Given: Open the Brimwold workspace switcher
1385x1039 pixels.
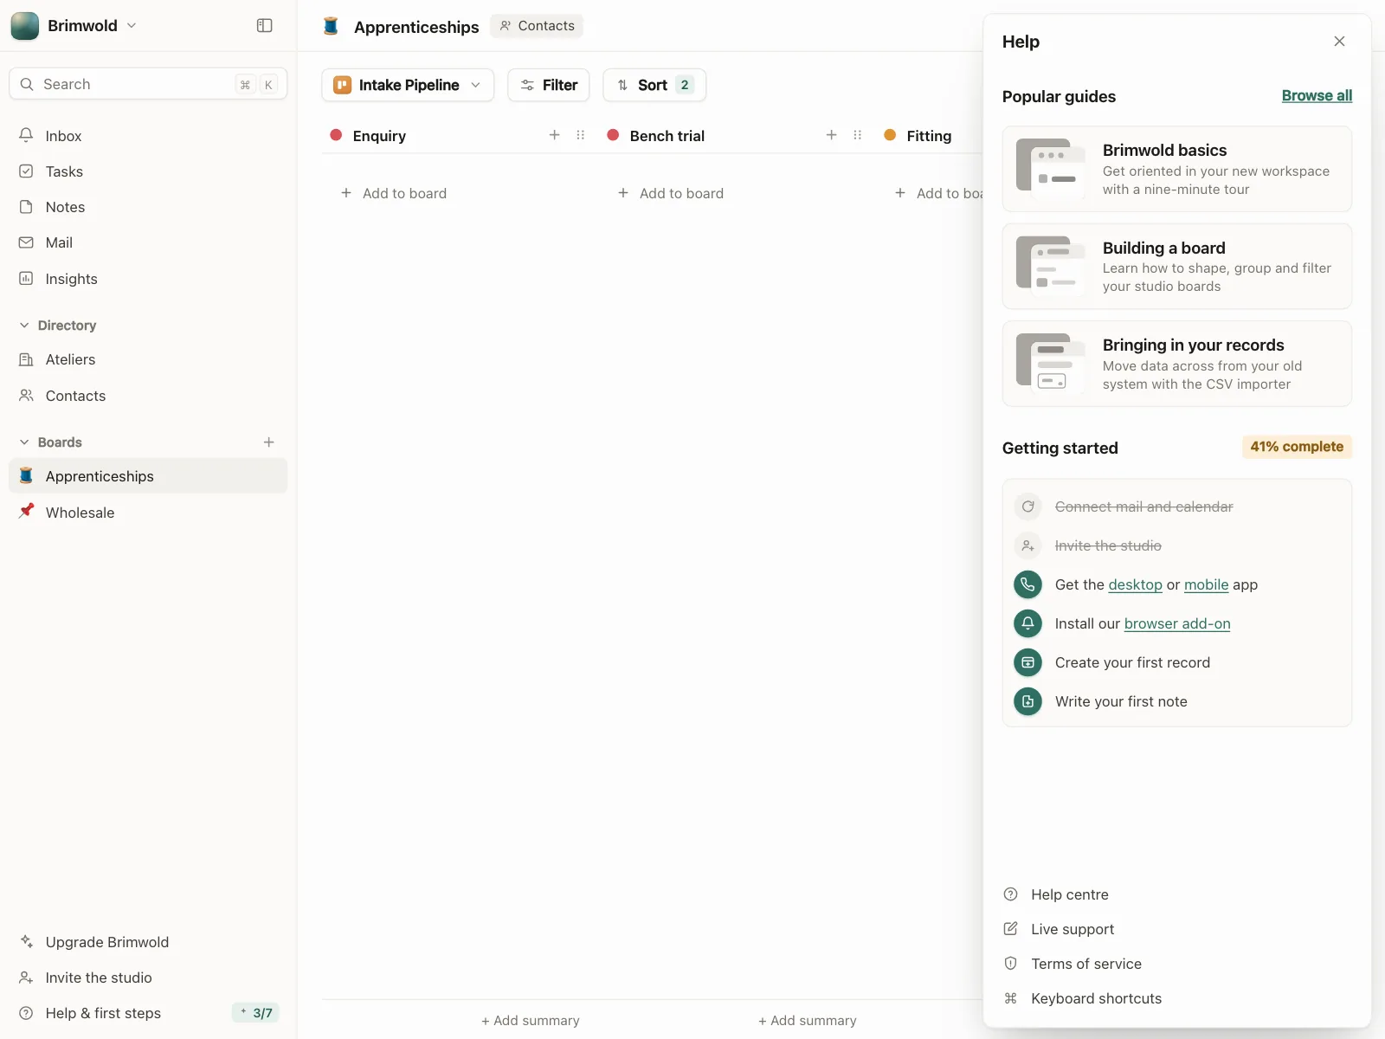Looking at the screenshot, I should point(74,26).
